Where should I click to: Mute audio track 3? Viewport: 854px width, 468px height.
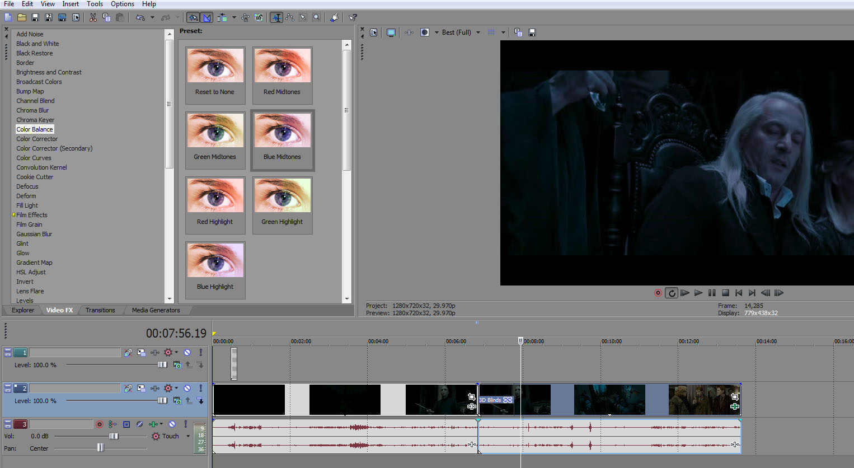click(172, 424)
